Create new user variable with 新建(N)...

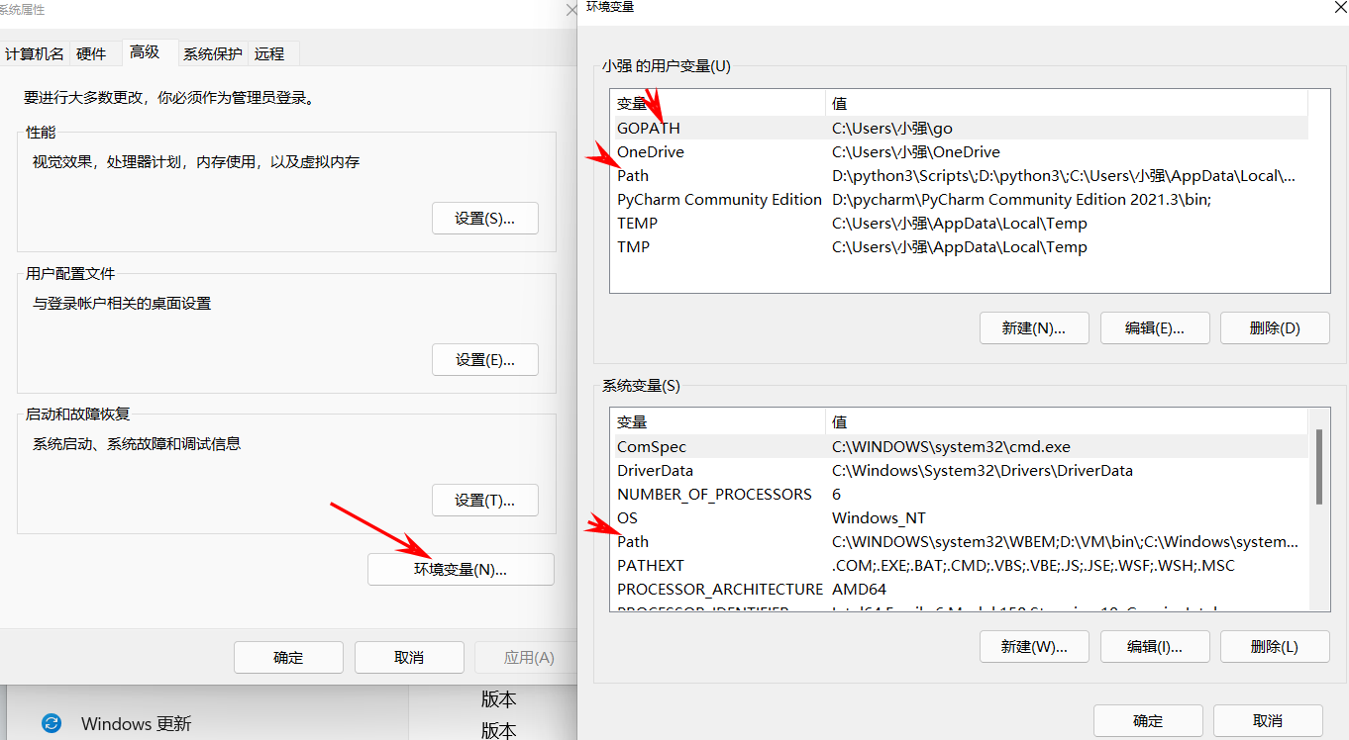point(1034,328)
